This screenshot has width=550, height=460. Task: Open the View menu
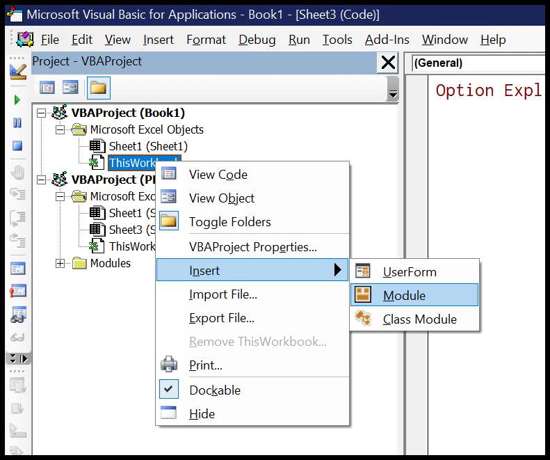coord(118,40)
